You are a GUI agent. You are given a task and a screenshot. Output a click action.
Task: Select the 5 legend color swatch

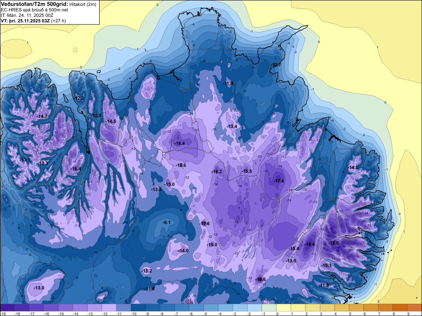(356, 308)
